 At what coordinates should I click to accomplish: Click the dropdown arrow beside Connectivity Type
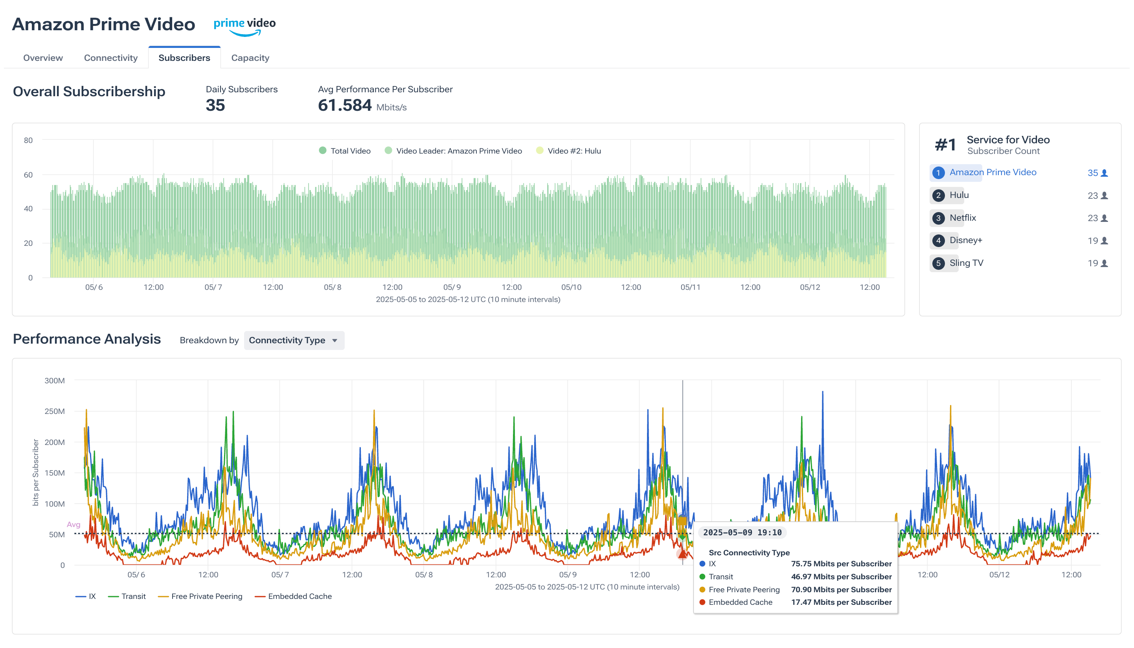pyautogui.click(x=335, y=340)
